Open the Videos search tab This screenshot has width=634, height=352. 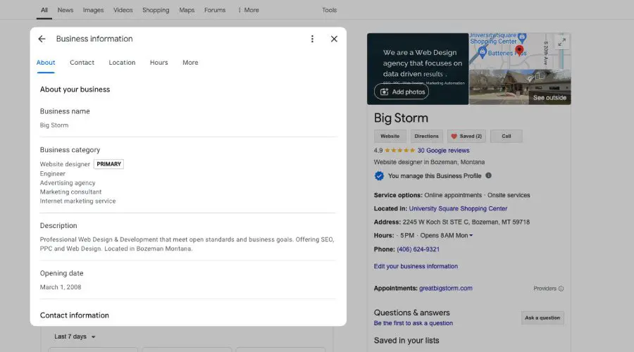[123, 10]
